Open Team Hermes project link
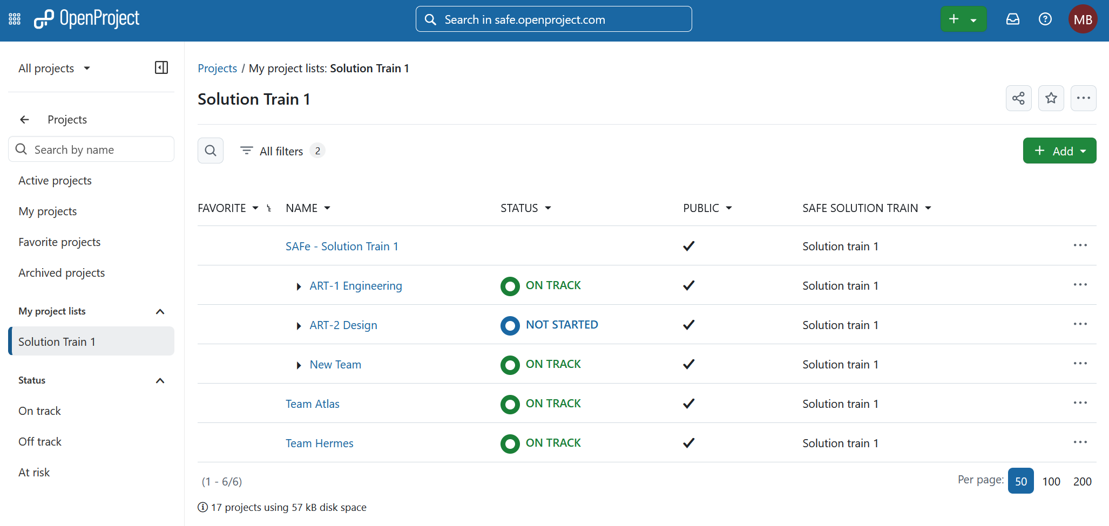 click(x=320, y=443)
